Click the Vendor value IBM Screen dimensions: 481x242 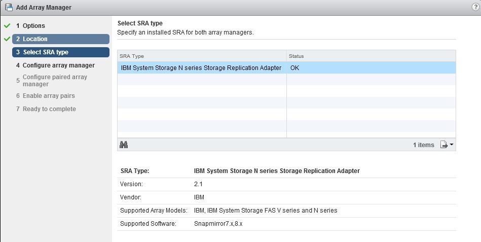(199, 197)
